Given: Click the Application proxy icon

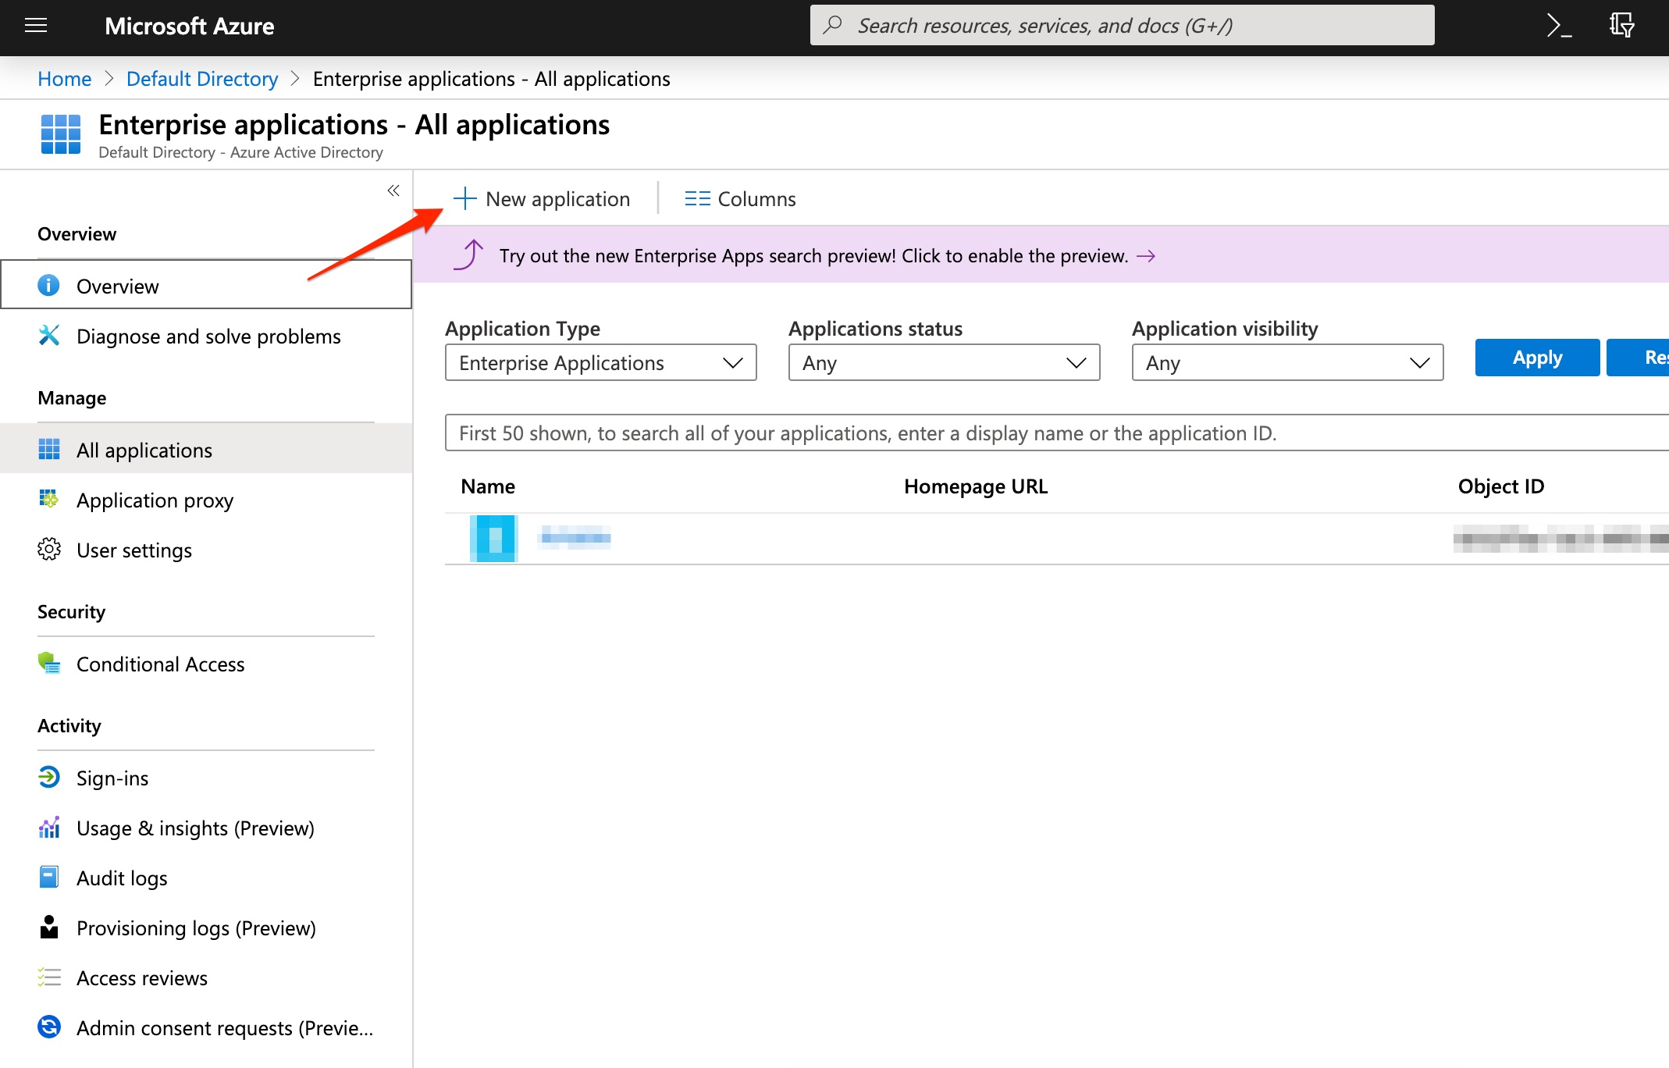Looking at the screenshot, I should (48, 499).
